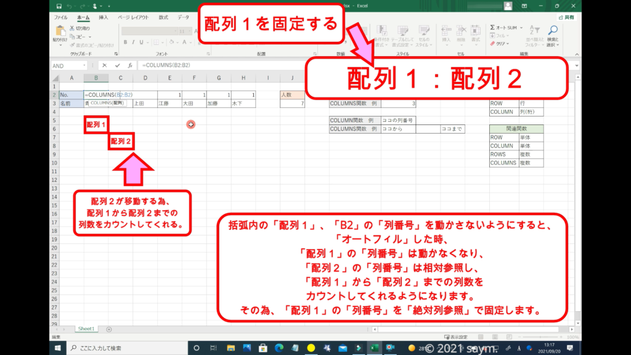Toggle Italic formatting button
Screen dimensions: 631x355
point(134,43)
